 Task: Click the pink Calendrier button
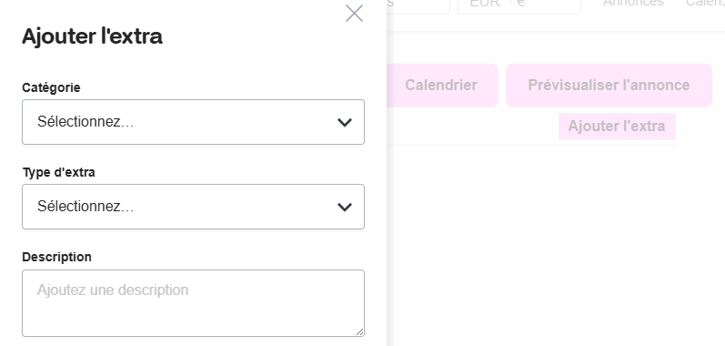(x=442, y=86)
